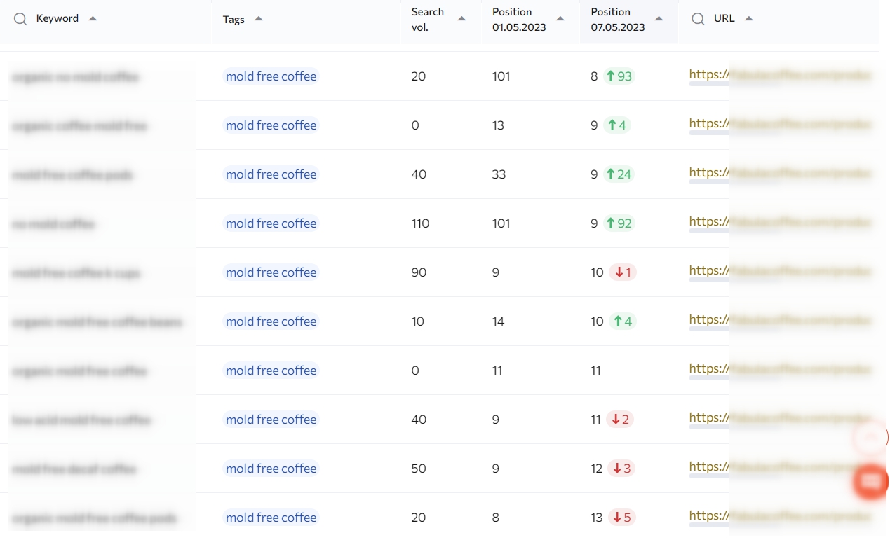
Task: Open the URL link in the down 2 row
Action: [x=780, y=418]
